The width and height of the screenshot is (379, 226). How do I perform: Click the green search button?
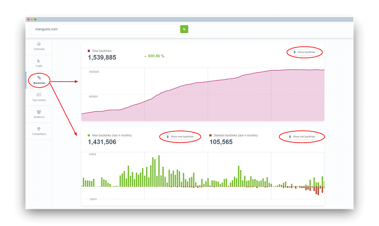(x=184, y=29)
